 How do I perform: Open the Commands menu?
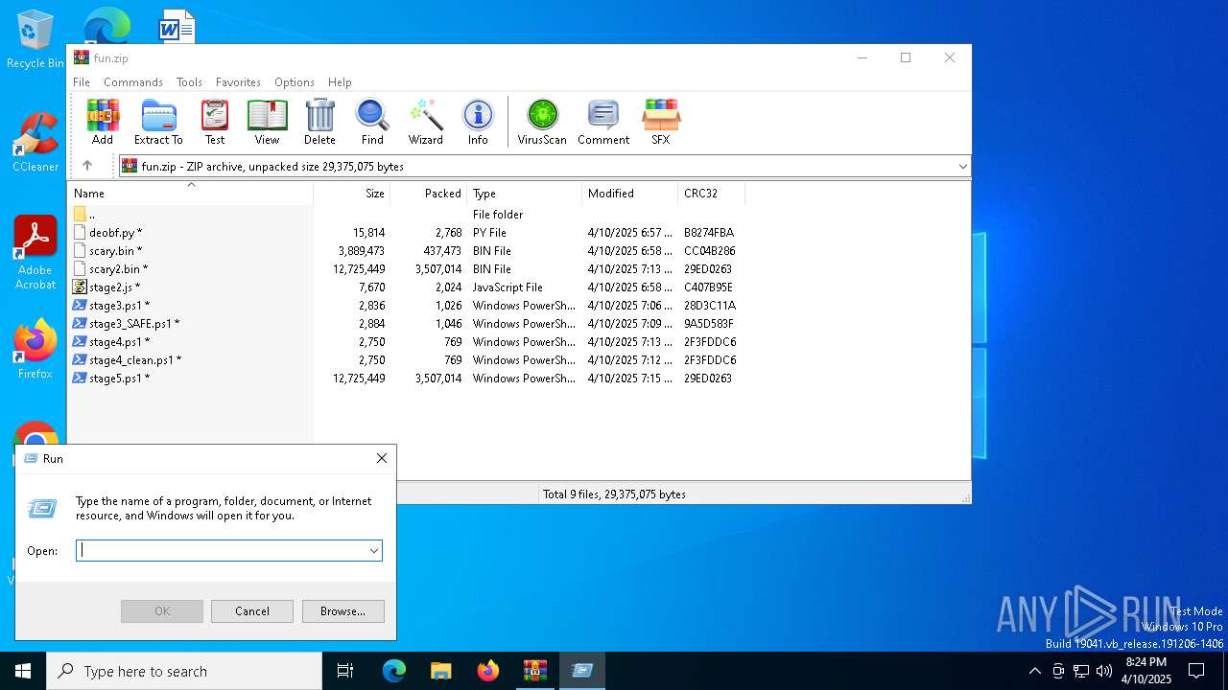click(133, 82)
